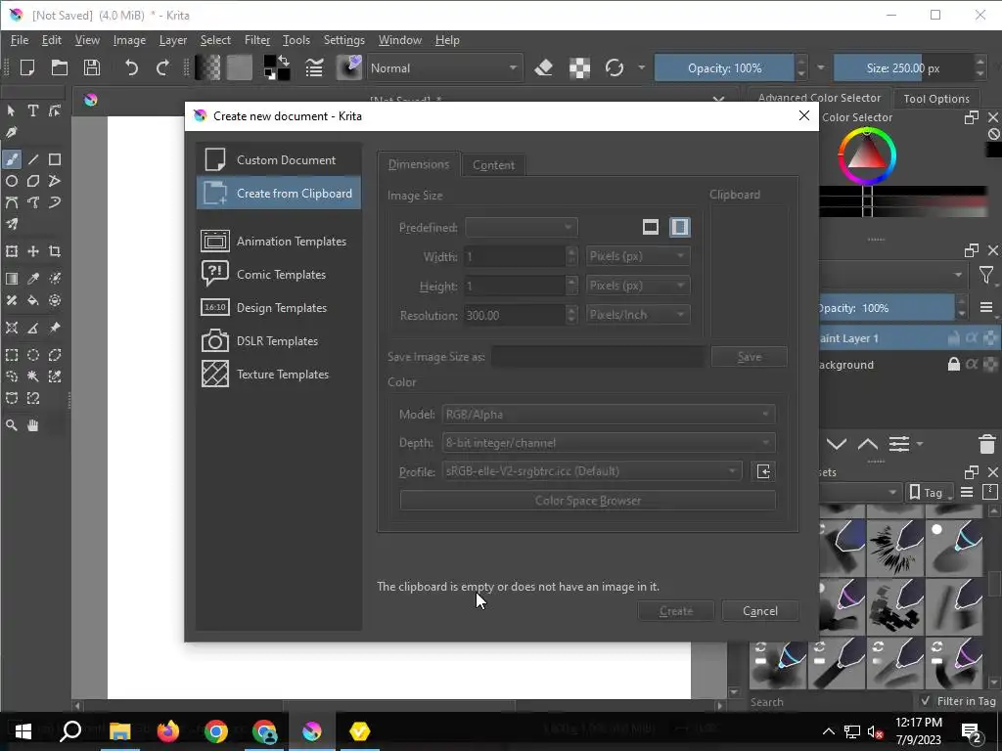Viewport: 1002px width, 751px height.
Task: Click the Undo arrow
Action: (131, 67)
